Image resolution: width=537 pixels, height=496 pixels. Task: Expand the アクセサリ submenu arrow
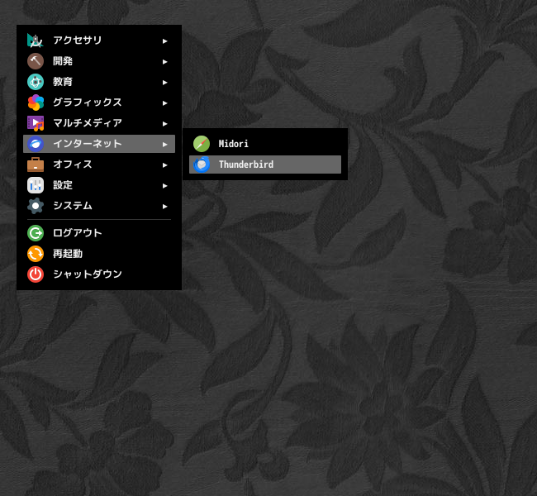pyautogui.click(x=164, y=41)
